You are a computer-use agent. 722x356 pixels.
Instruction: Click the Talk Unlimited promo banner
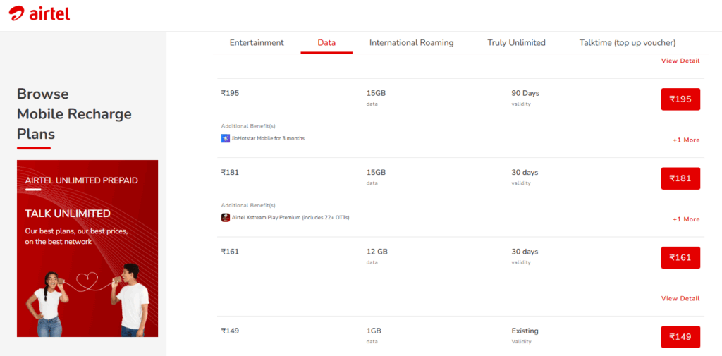87,248
